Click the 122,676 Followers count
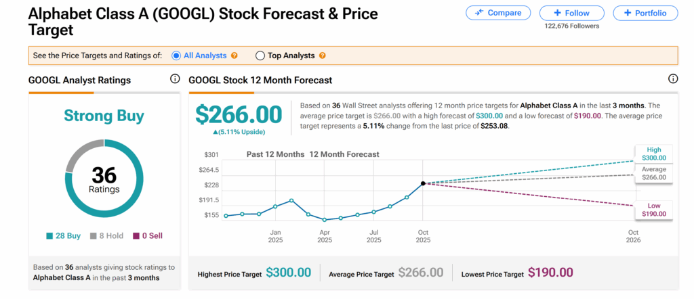This screenshot has width=694, height=299. coord(571,26)
